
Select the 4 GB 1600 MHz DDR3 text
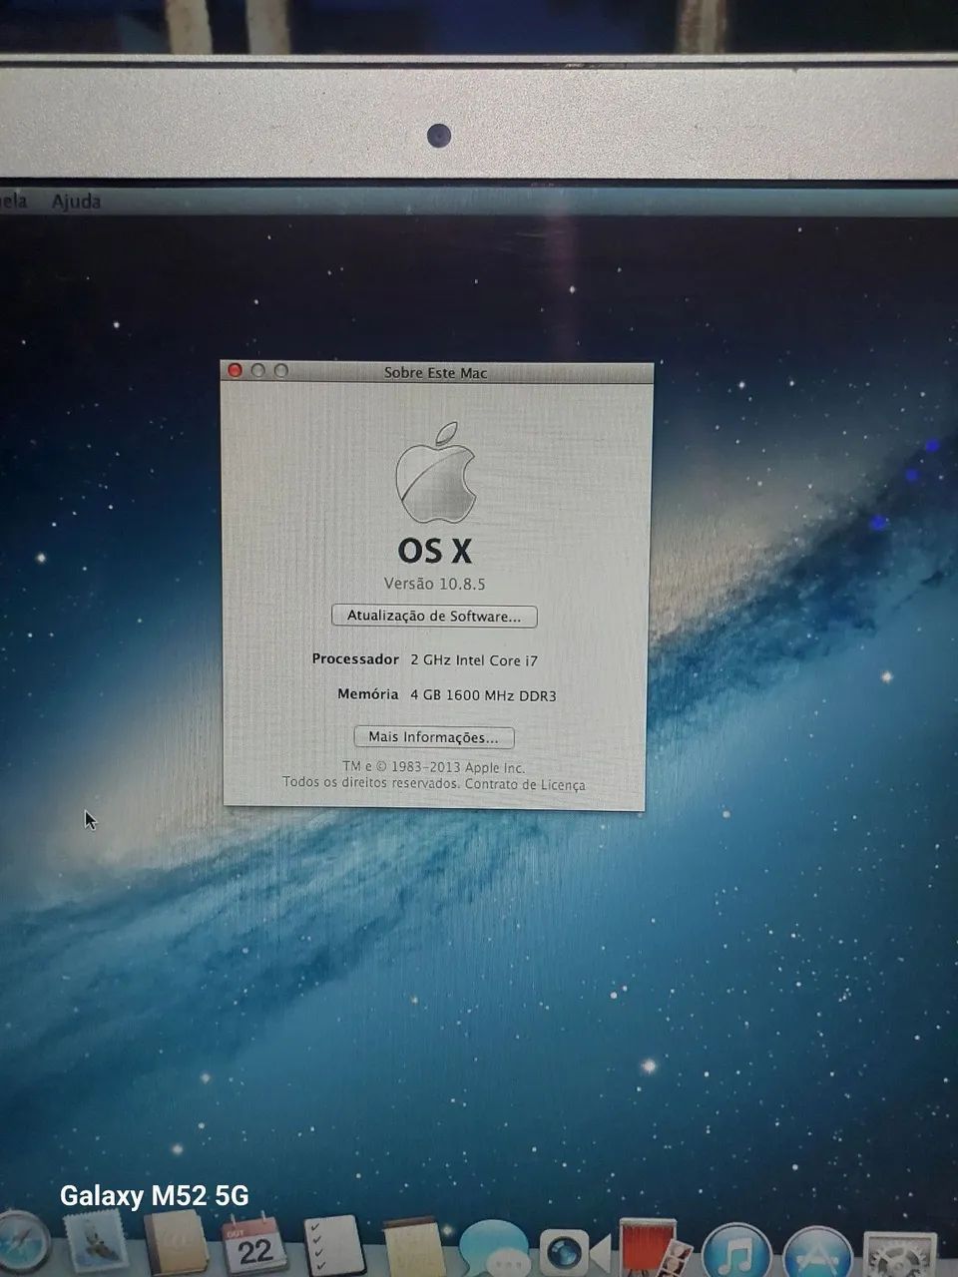point(483,695)
